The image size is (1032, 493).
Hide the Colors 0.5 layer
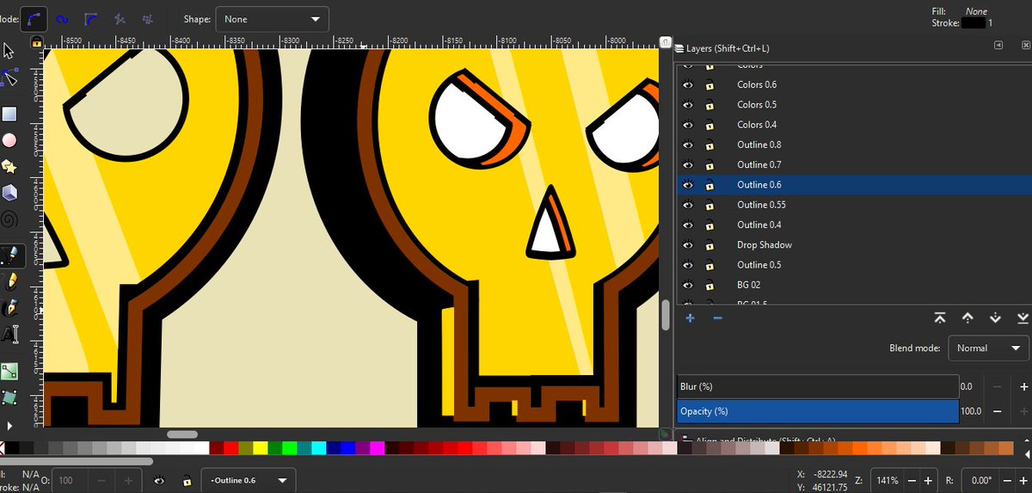click(x=688, y=104)
